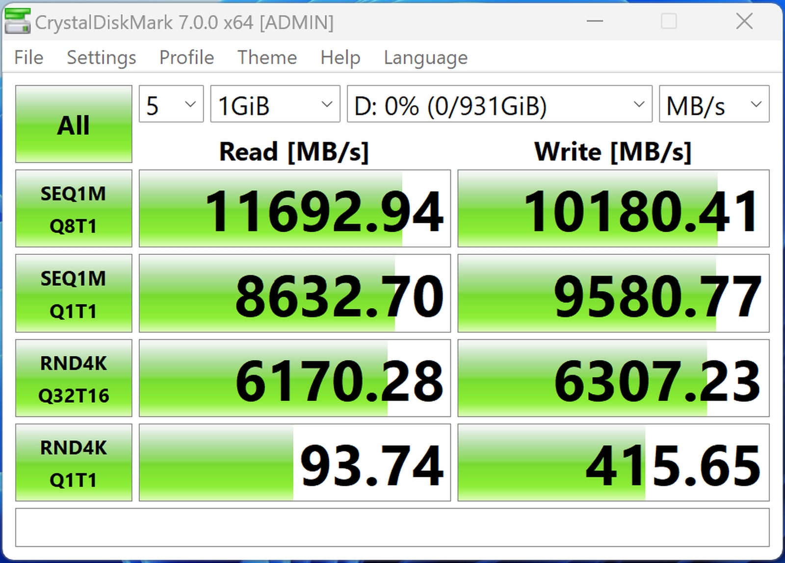Expand the test count dropdown showing 5

(171, 104)
